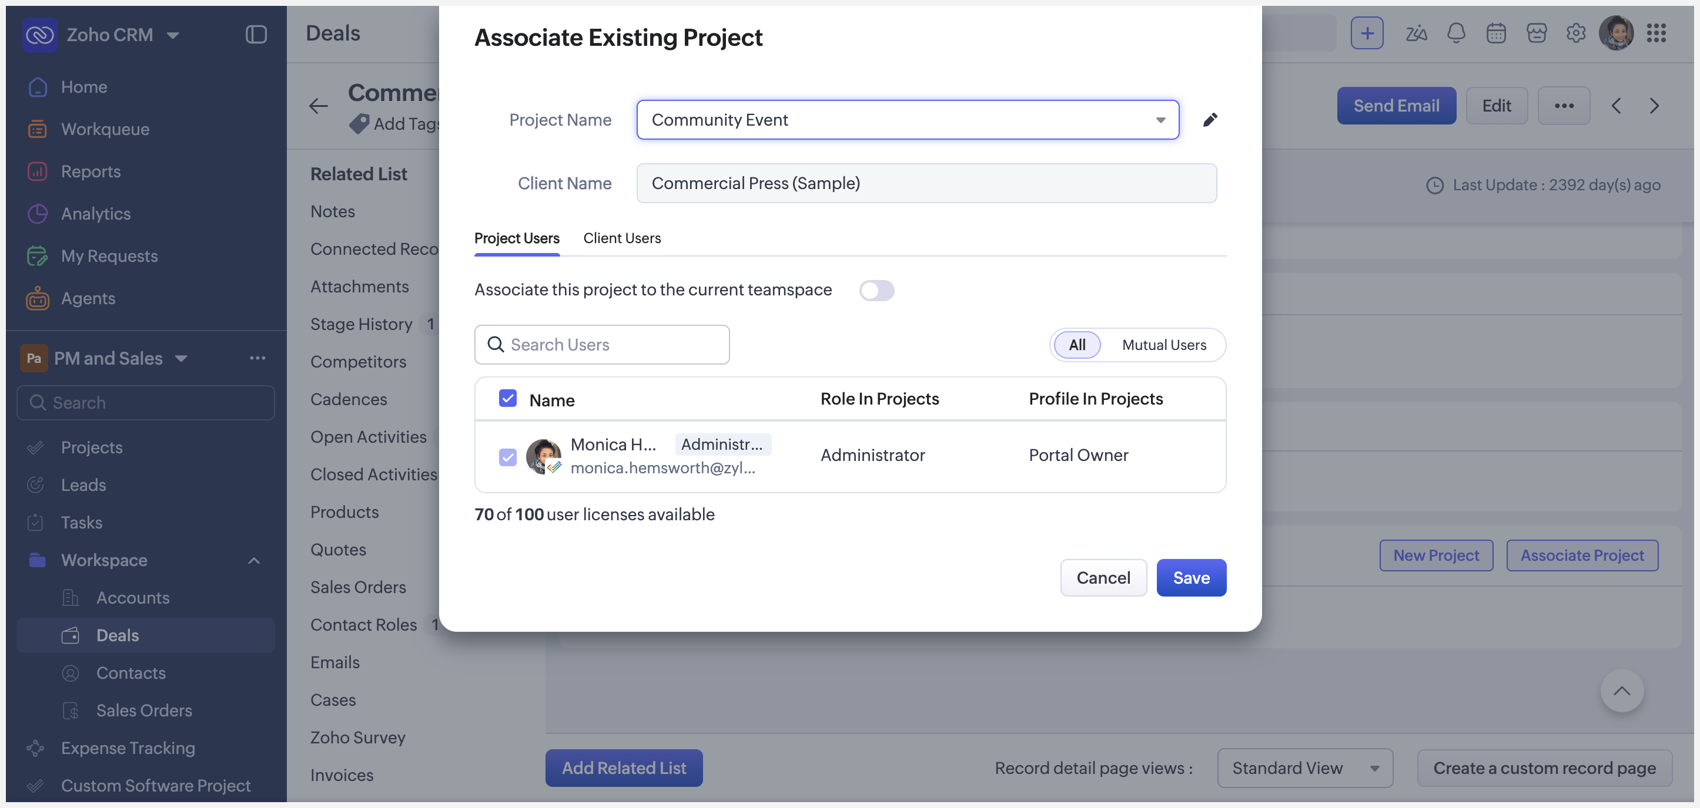The width and height of the screenshot is (1700, 808).
Task: Select the All users filter
Action: pos(1076,345)
